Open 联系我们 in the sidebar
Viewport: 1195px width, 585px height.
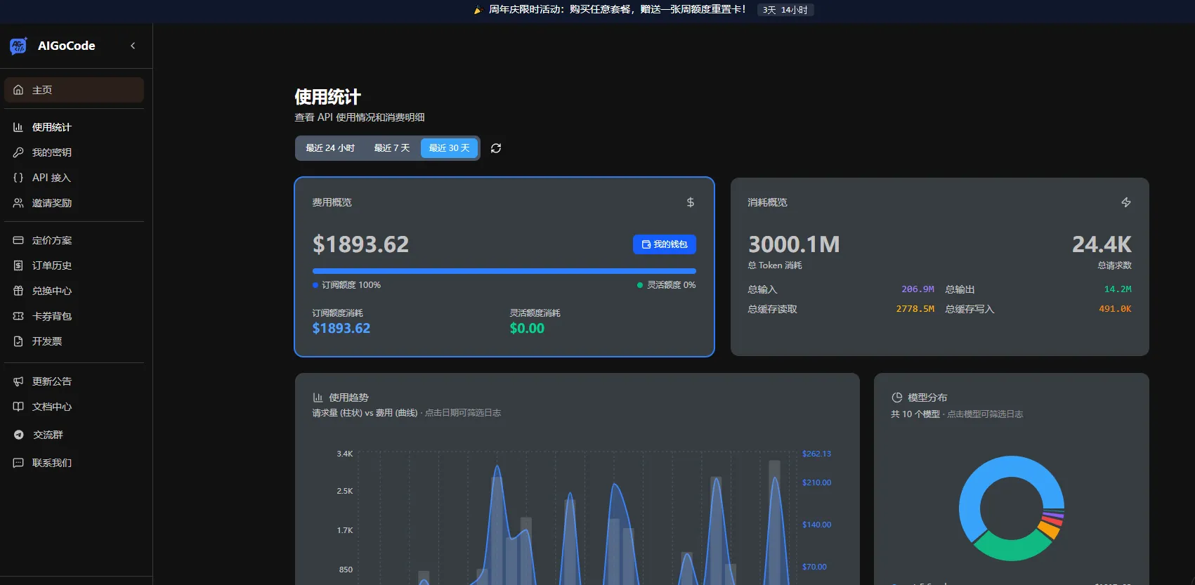74,463
